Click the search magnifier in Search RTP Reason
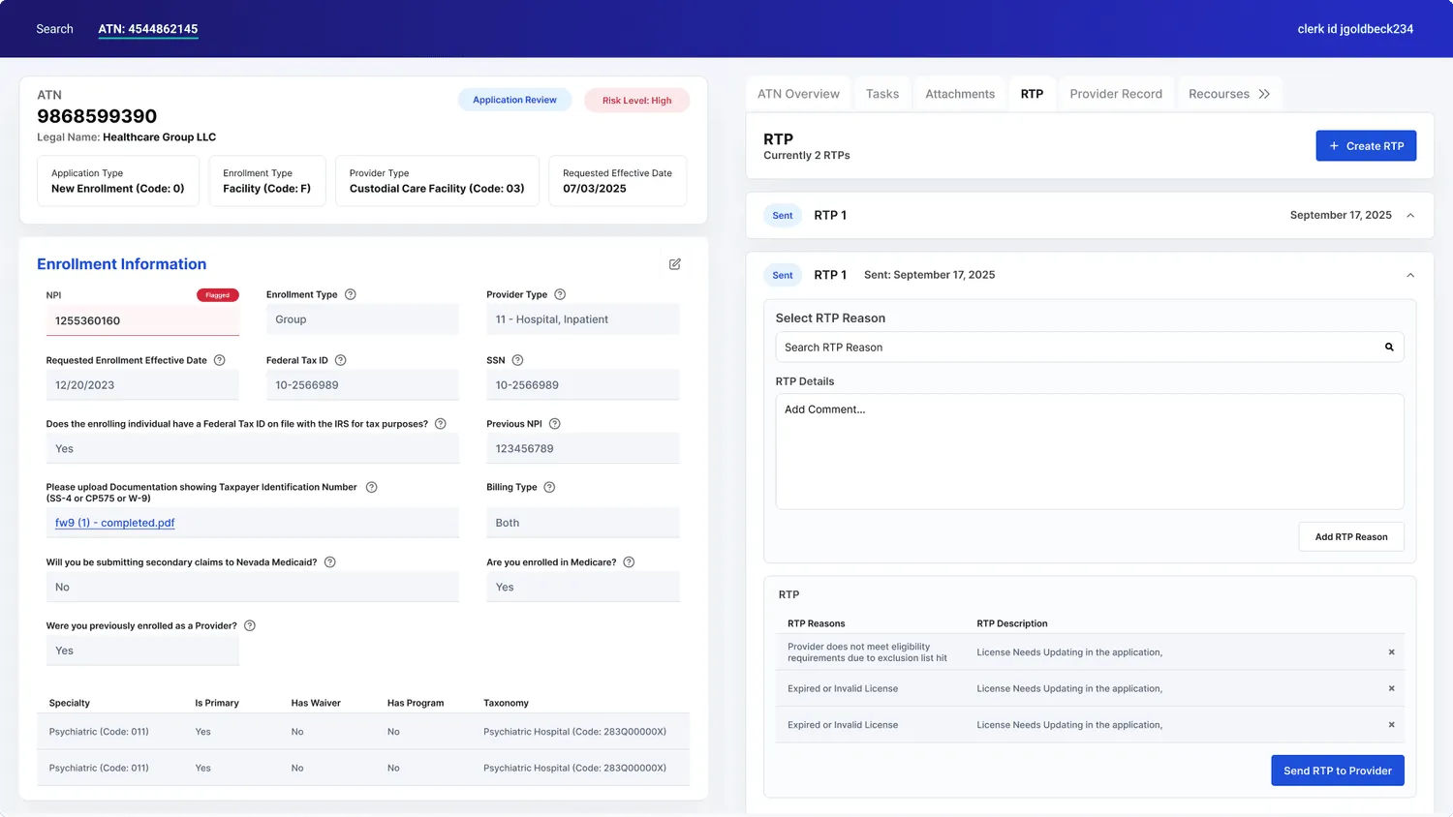 [x=1389, y=348]
